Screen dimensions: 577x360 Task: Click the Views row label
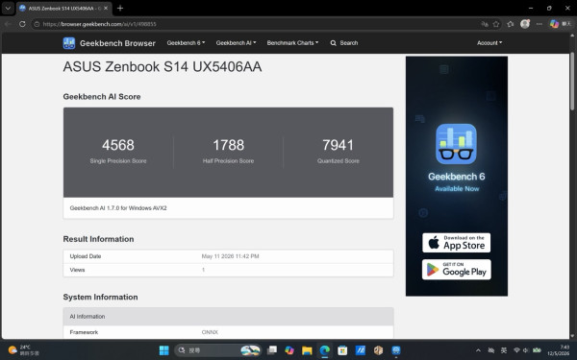(77, 270)
